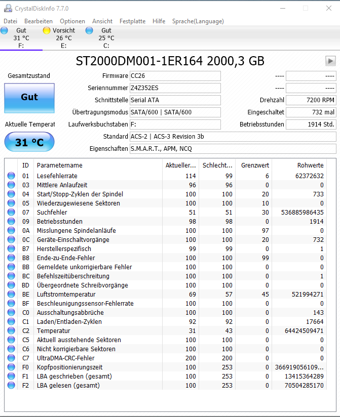The height and width of the screenshot is (417, 340).
Task: Click the Firmware field CC26
Action: coord(175,76)
